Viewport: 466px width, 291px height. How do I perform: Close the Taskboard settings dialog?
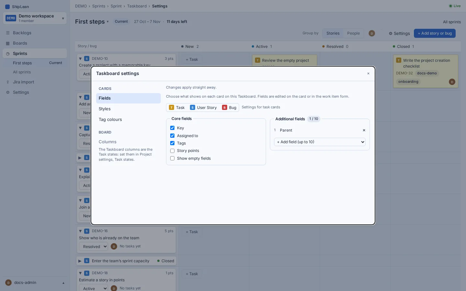pyautogui.click(x=368, y=74)
